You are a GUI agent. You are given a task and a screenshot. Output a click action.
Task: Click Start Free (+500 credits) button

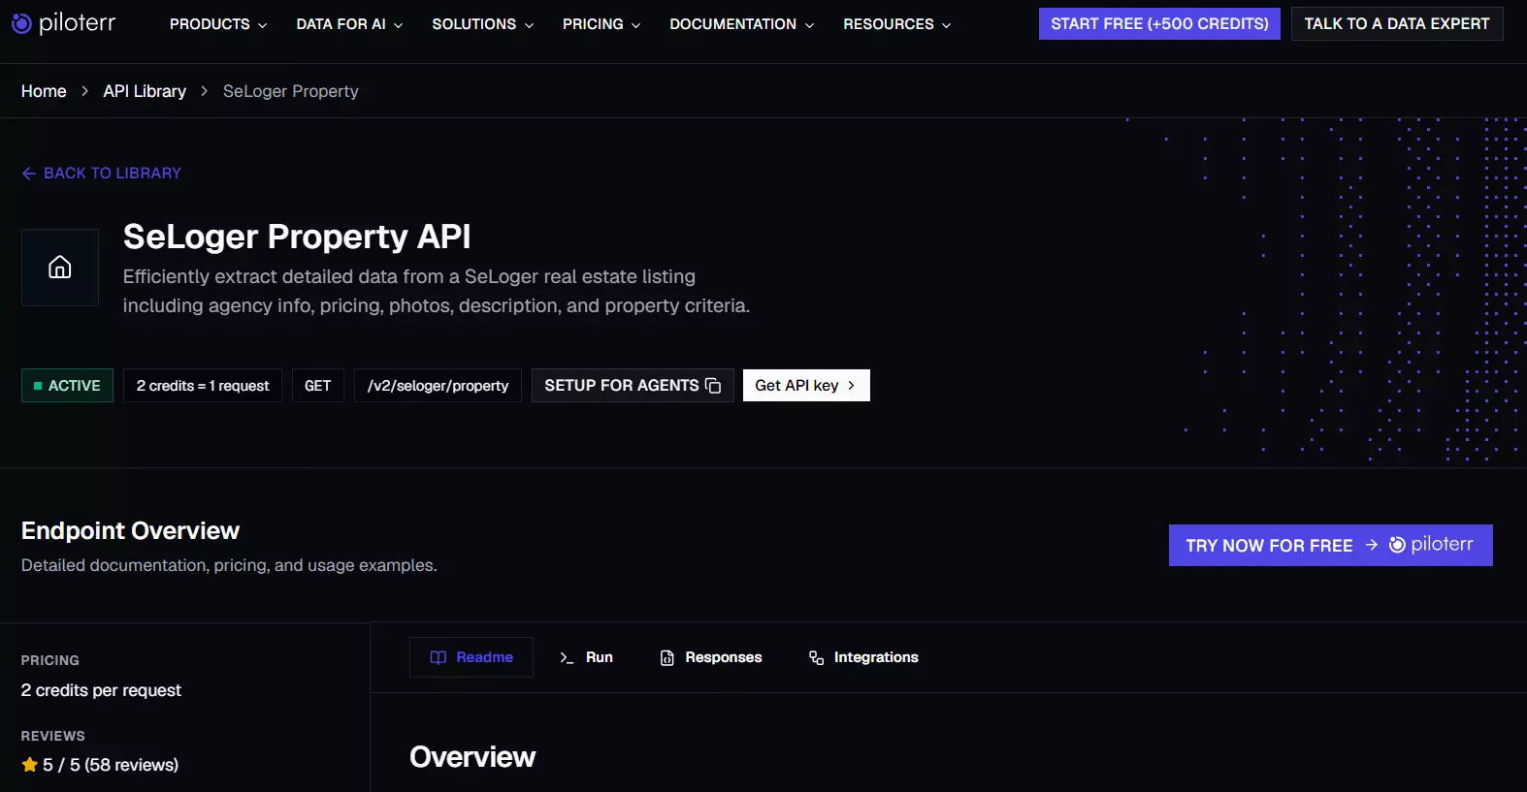1159,24
